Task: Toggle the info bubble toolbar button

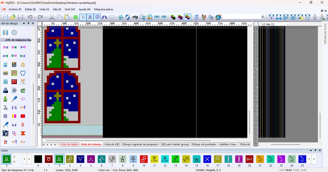Action: click(83, 17)
